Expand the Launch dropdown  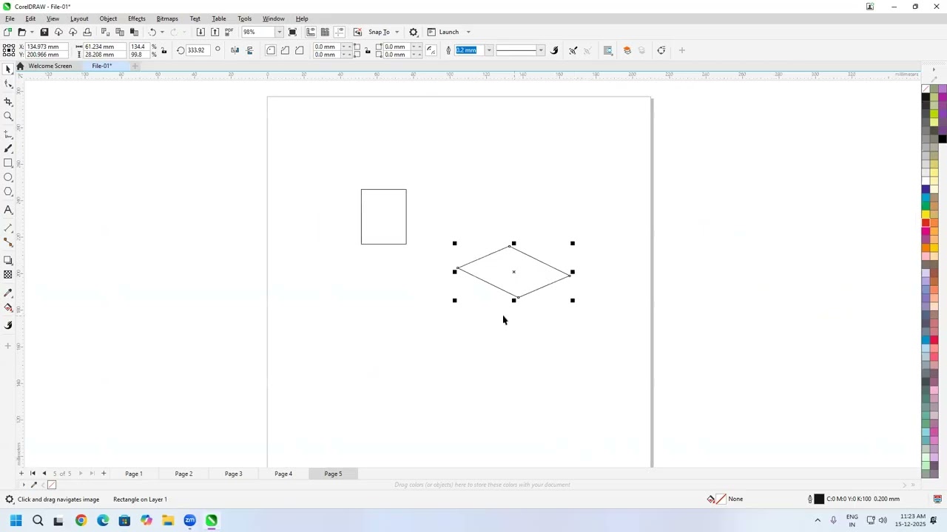pos(468,32)
